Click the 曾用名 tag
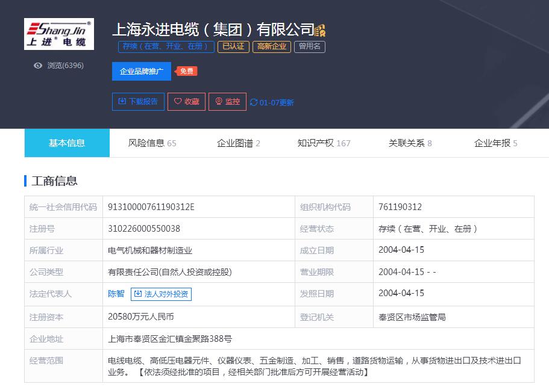The image size is (549, 390). coord(309,46)
